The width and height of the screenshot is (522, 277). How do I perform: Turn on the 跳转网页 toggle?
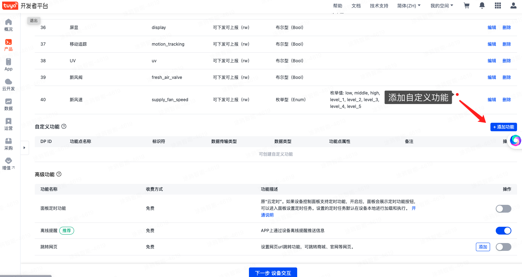pos(503,247)
